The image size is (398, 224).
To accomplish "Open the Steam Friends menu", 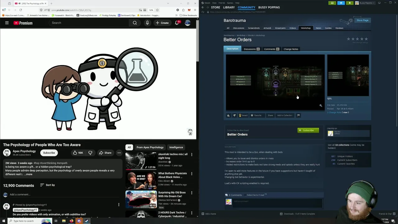I will [x=222, y=3].
